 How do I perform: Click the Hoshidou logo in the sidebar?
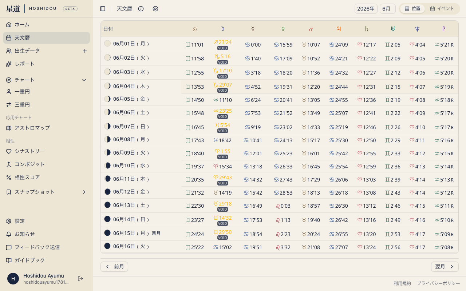[31, 9]
